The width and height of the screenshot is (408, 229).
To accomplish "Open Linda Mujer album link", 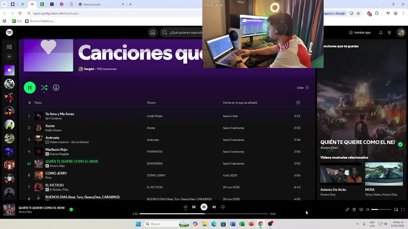I will pyautogui.click(x=155, y=116).
